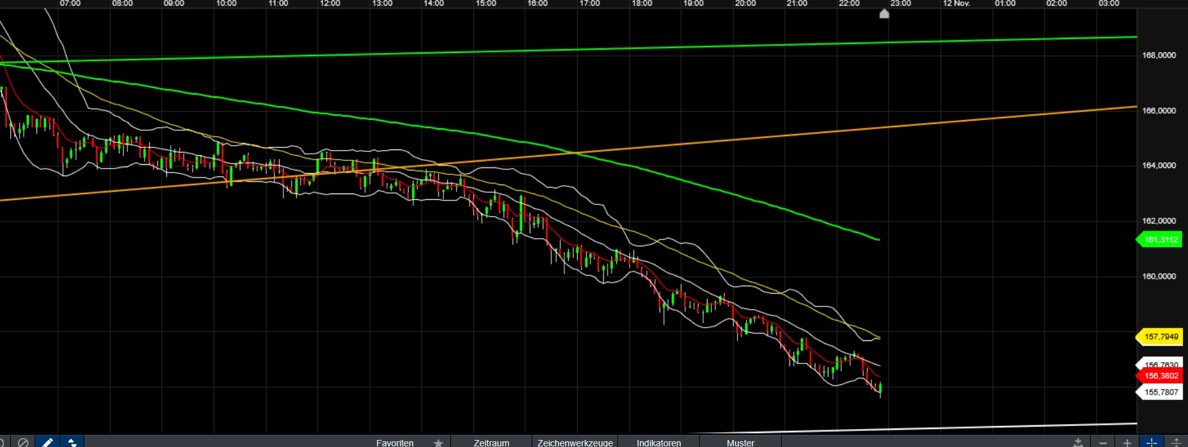Image resolution: width=1188 pixels, height=447 pixels.
Task: Click the white 155,7807 price label
Action: 1160,392
